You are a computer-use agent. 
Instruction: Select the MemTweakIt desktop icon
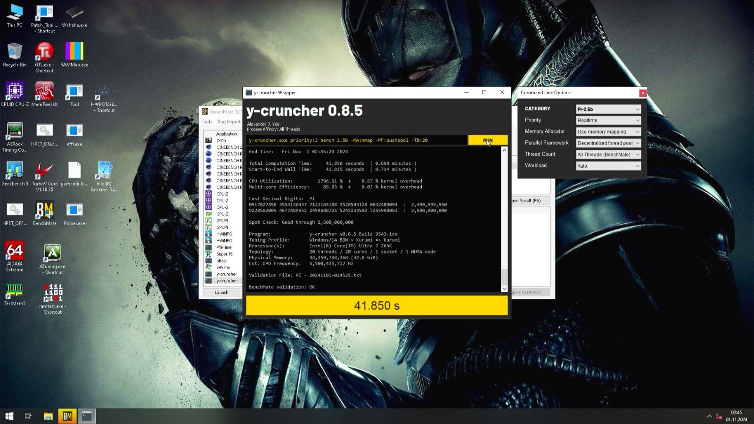[x=44, y=95]
